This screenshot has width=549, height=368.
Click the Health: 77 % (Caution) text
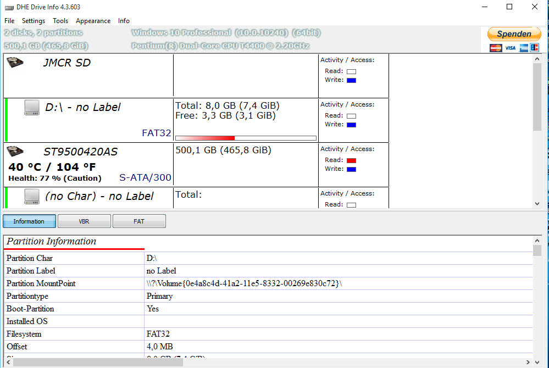click(x=55, y=178)
